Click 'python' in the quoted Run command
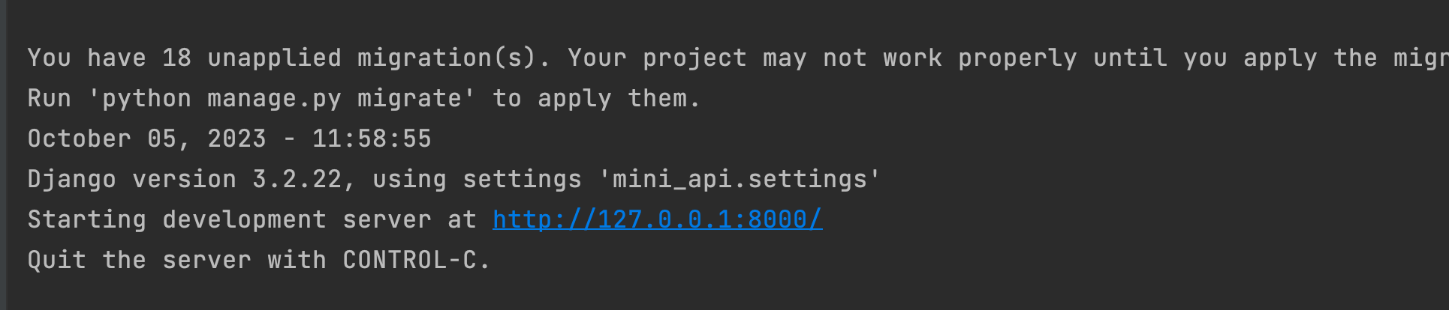Screen dimensions: 1449x310 click(x=146, y=99)
